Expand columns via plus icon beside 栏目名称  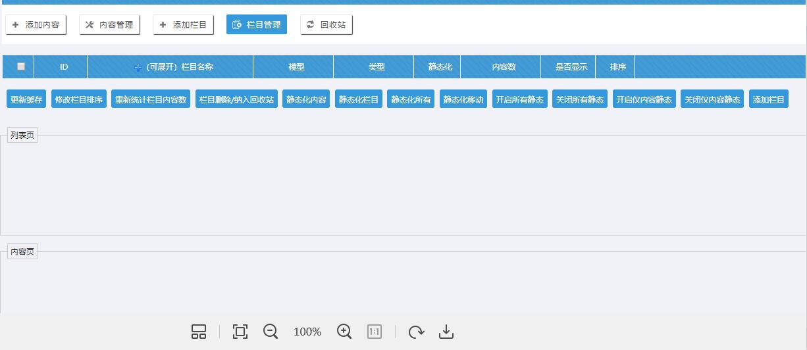(x=138, y=67)
